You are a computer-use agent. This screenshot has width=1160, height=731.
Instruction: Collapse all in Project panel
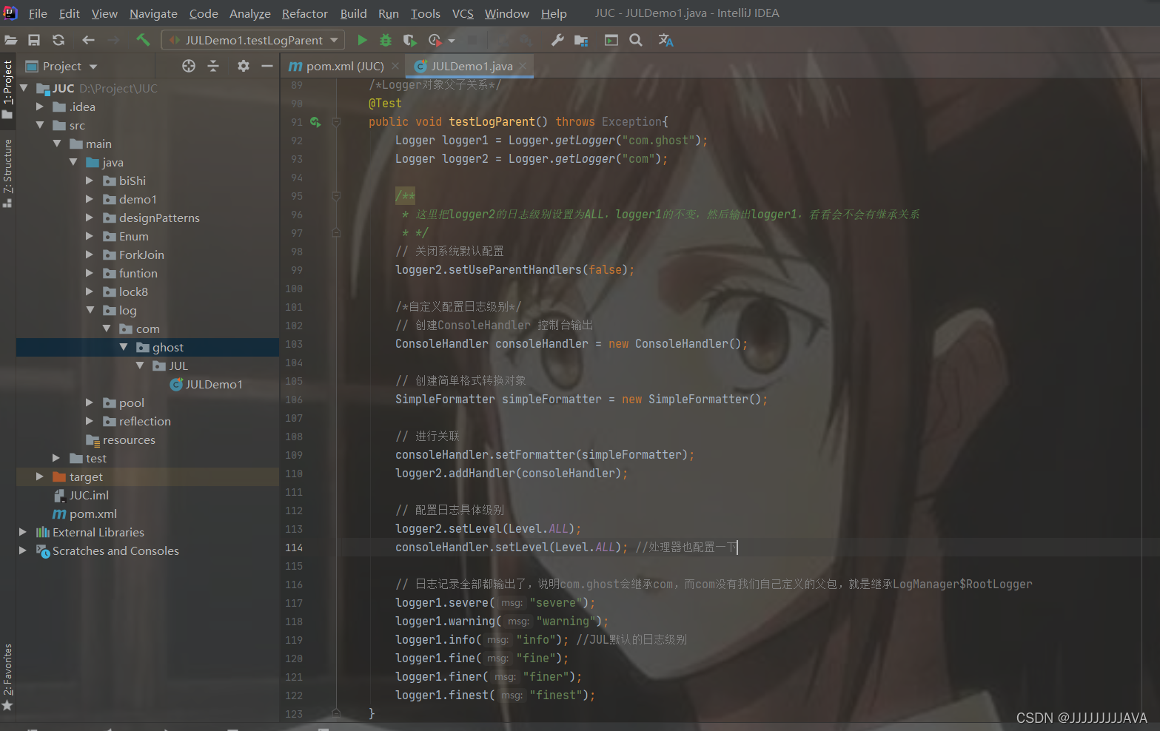tap(213, 67)
